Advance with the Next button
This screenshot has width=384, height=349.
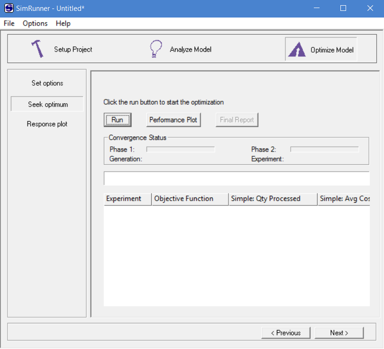pyautogui.click(x=339, y=333)
